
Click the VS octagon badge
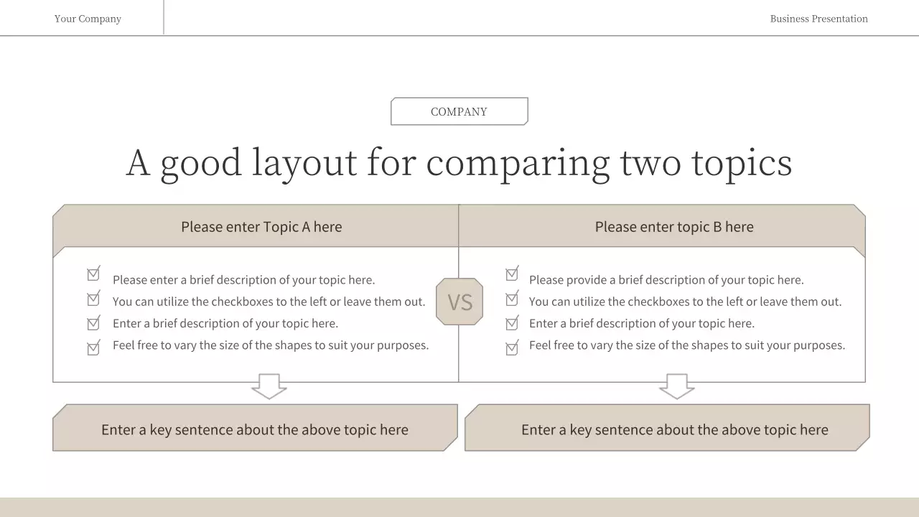point(459,302)
